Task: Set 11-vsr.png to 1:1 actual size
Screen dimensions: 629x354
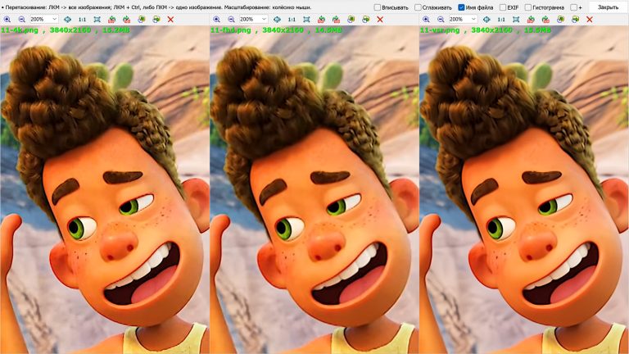Action: click(x=501, y=20)
